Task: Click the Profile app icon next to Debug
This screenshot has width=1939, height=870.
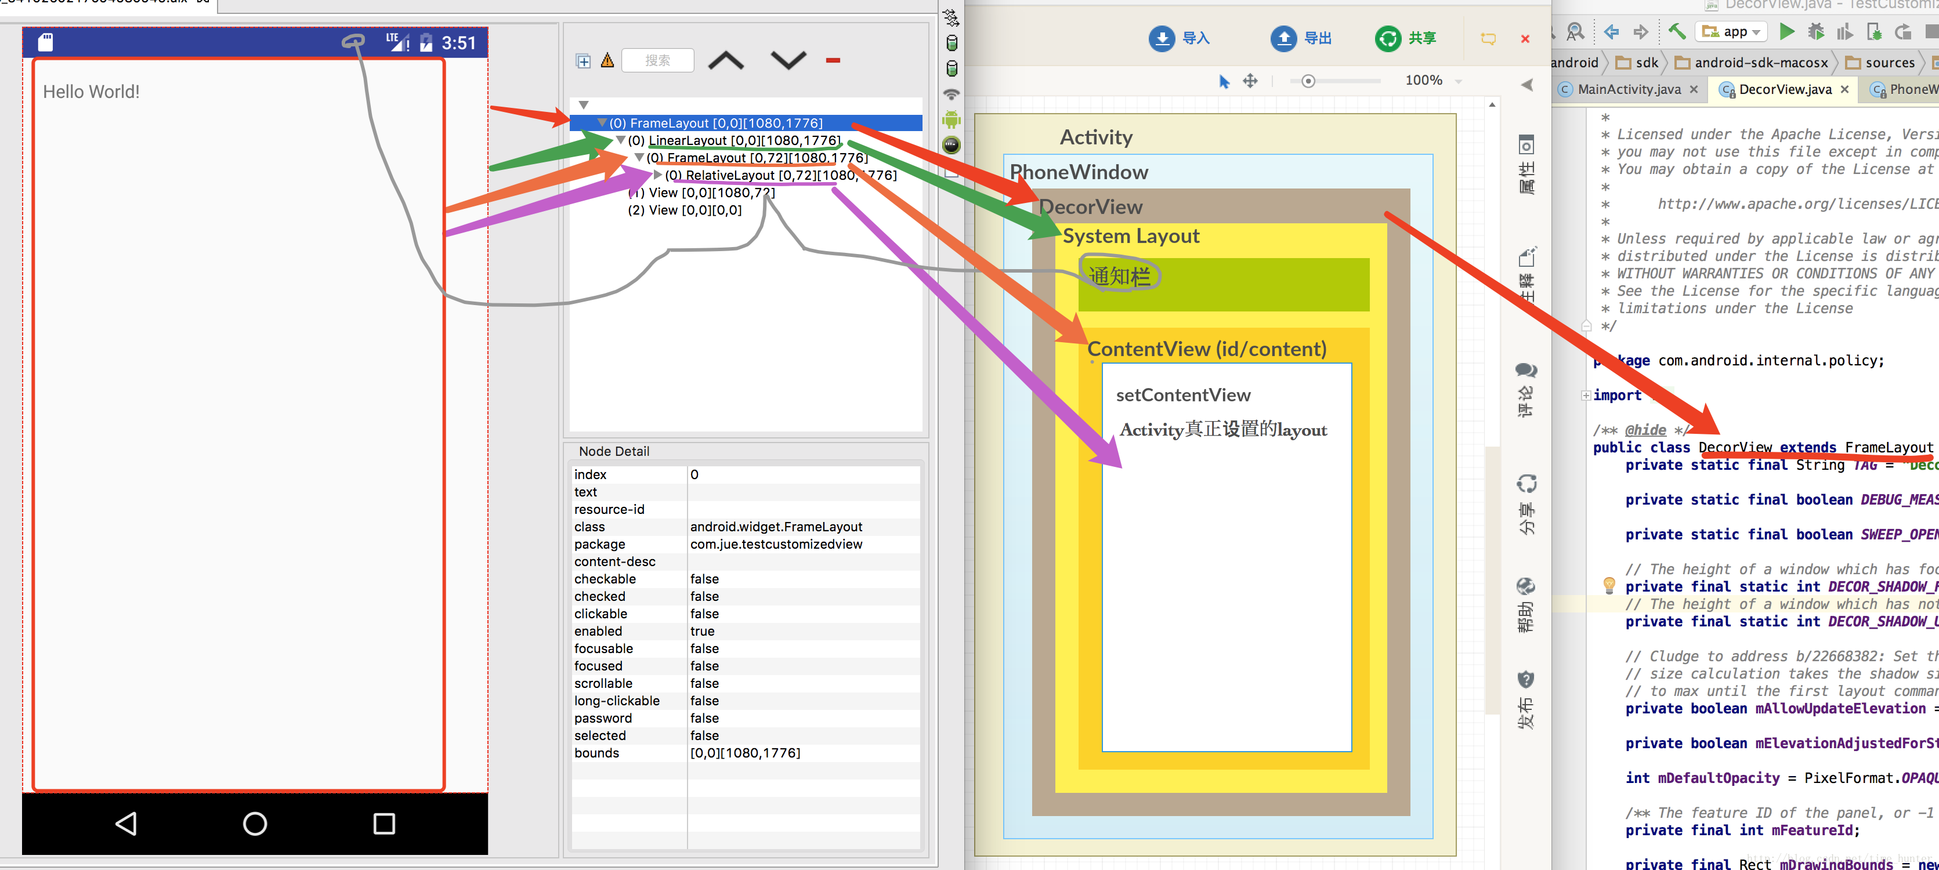Action: click(x=1844, y=31)
